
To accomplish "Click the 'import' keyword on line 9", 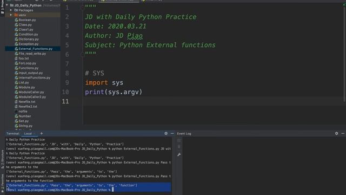I will pyautogui.click(x=96, y=83).
